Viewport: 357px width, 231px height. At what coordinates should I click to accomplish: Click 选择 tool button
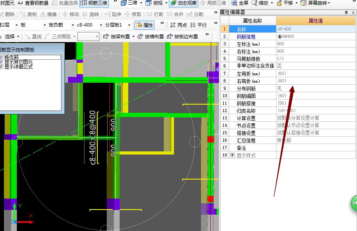pos(10,36)
